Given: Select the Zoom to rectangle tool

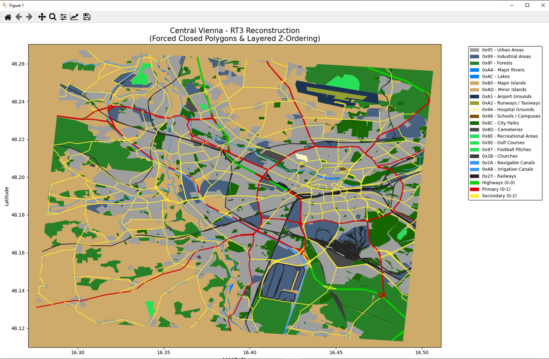Looking at the screenshot, I should tap(53, 17).
